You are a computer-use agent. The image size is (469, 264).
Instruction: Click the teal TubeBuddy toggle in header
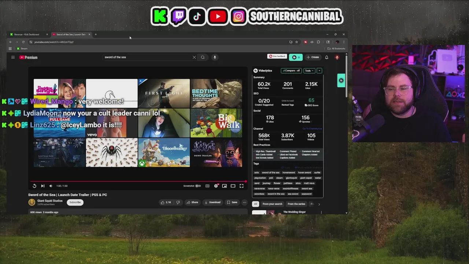pyautogui.click(x=296, y=57)
